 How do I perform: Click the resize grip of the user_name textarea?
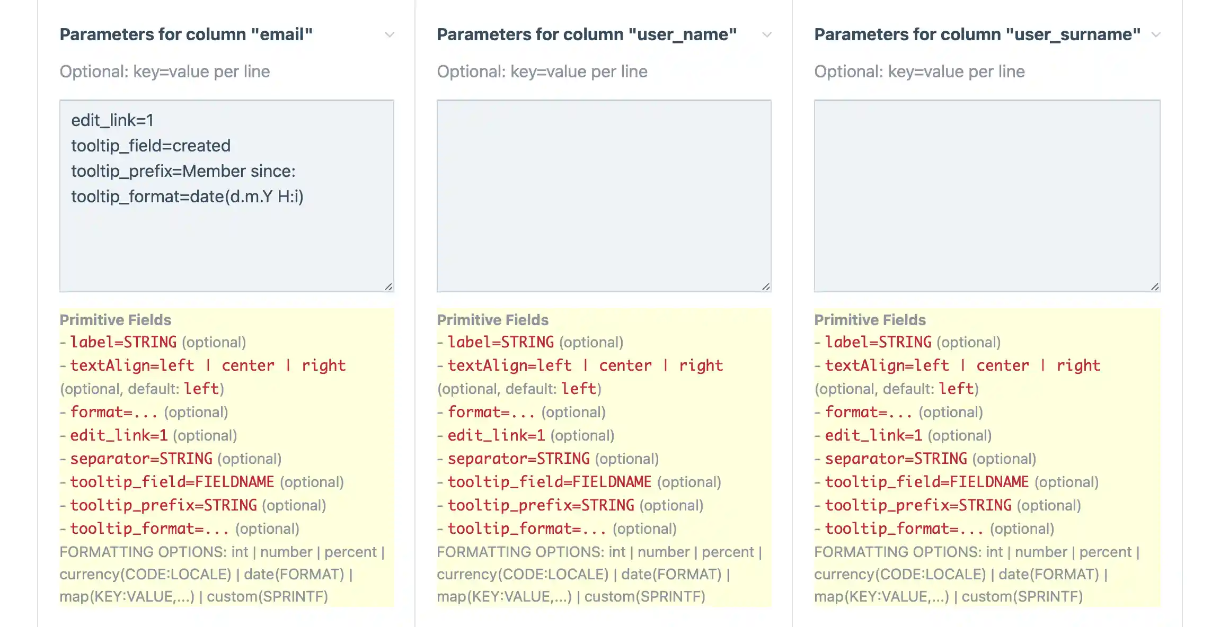click(x=767, y=286)
